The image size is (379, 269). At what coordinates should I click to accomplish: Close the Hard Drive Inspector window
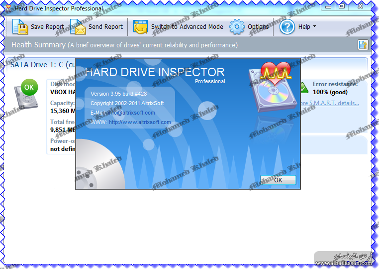click(x=360, y=6)
